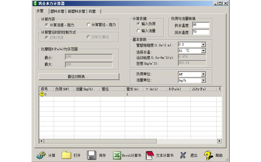
Task: Click the 退出 (Exit) X icon
Action: click(x=183, y=156)
